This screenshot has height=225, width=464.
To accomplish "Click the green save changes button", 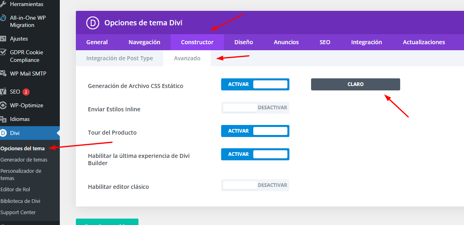I will click(x=107, y=222).
